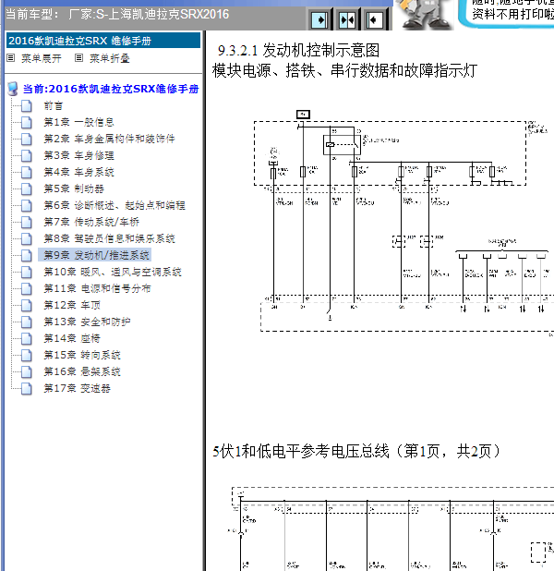Click the page icon next to 第12章 车顶
This screenshot has width=554, height=571.
[27, 306]
